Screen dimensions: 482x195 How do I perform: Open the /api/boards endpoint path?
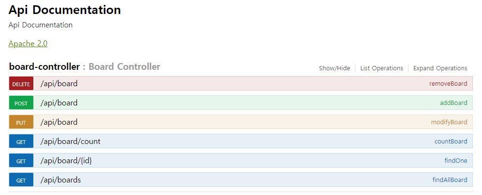point(61,180)
